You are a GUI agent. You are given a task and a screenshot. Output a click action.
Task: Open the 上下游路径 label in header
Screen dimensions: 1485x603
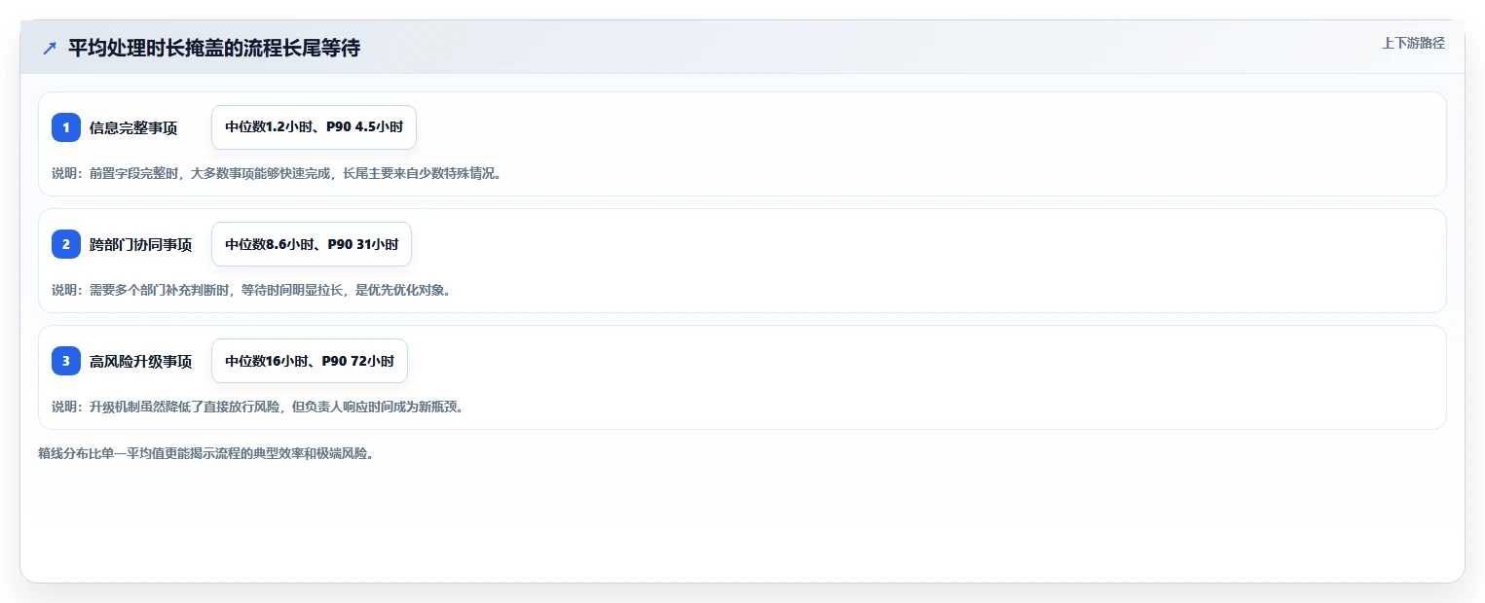tap(1413, 43)
